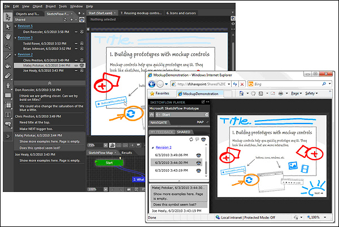Toggle visibility eye for Brian Johnson feedback
Screen dimensions: 339x227
click(82, 49)
